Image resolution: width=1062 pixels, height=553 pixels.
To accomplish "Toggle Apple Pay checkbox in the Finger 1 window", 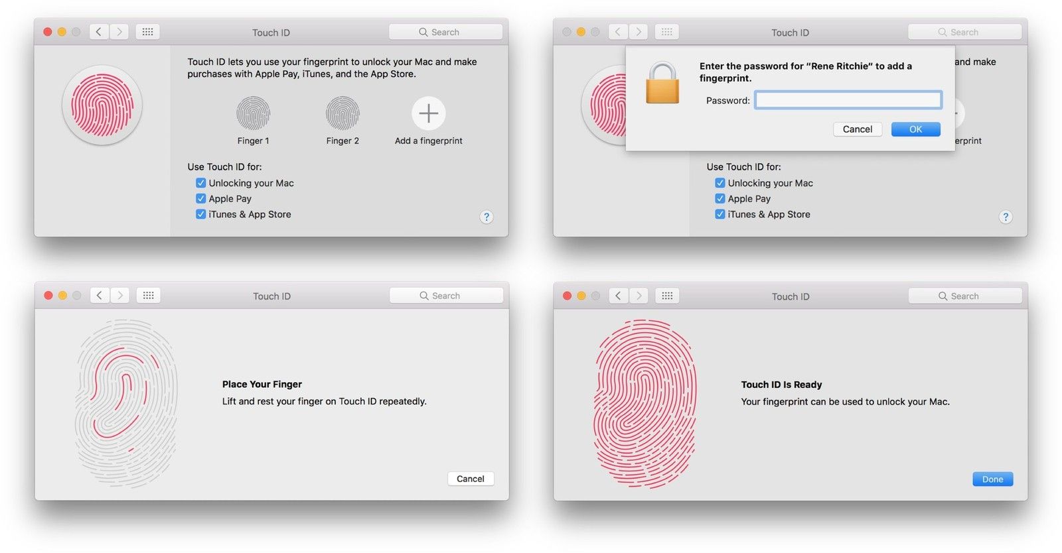I will [x=200, y=198].
